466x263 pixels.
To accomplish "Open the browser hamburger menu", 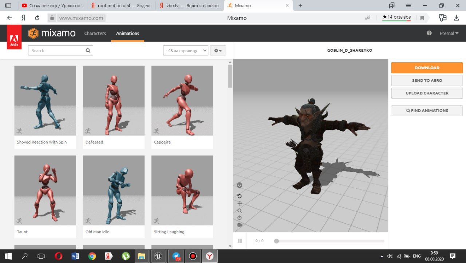I will pos(408,5).
